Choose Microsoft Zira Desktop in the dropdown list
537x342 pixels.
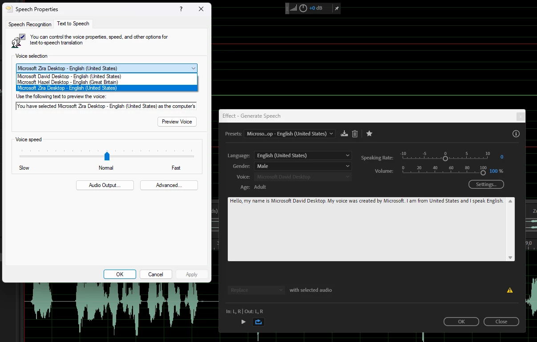tap(107, 88)
